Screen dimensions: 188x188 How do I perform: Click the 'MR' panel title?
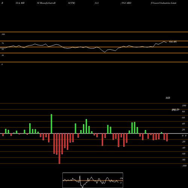(168, 98)
